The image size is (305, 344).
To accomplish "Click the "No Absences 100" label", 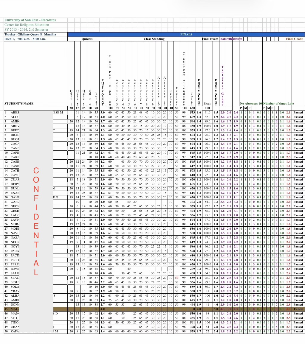I will 252,104.
